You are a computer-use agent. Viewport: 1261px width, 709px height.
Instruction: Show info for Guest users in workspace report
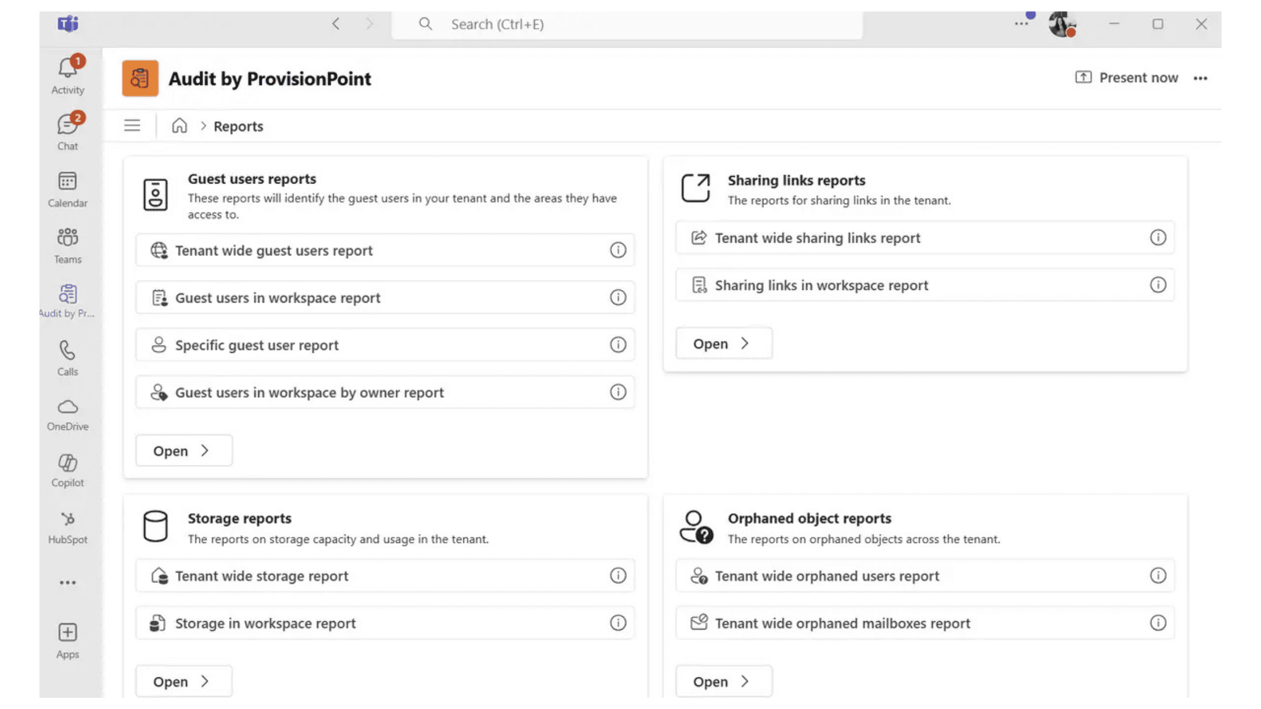pyautogui.click(x=618, y=297)
